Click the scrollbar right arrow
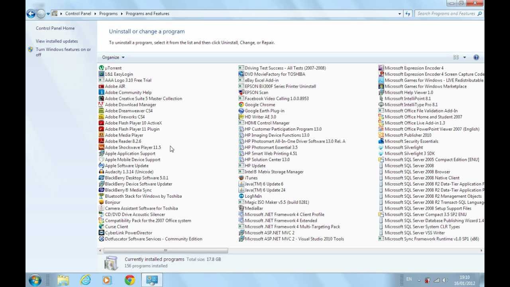510x287 pixels. pyautogui.click(x=481, y=251)
